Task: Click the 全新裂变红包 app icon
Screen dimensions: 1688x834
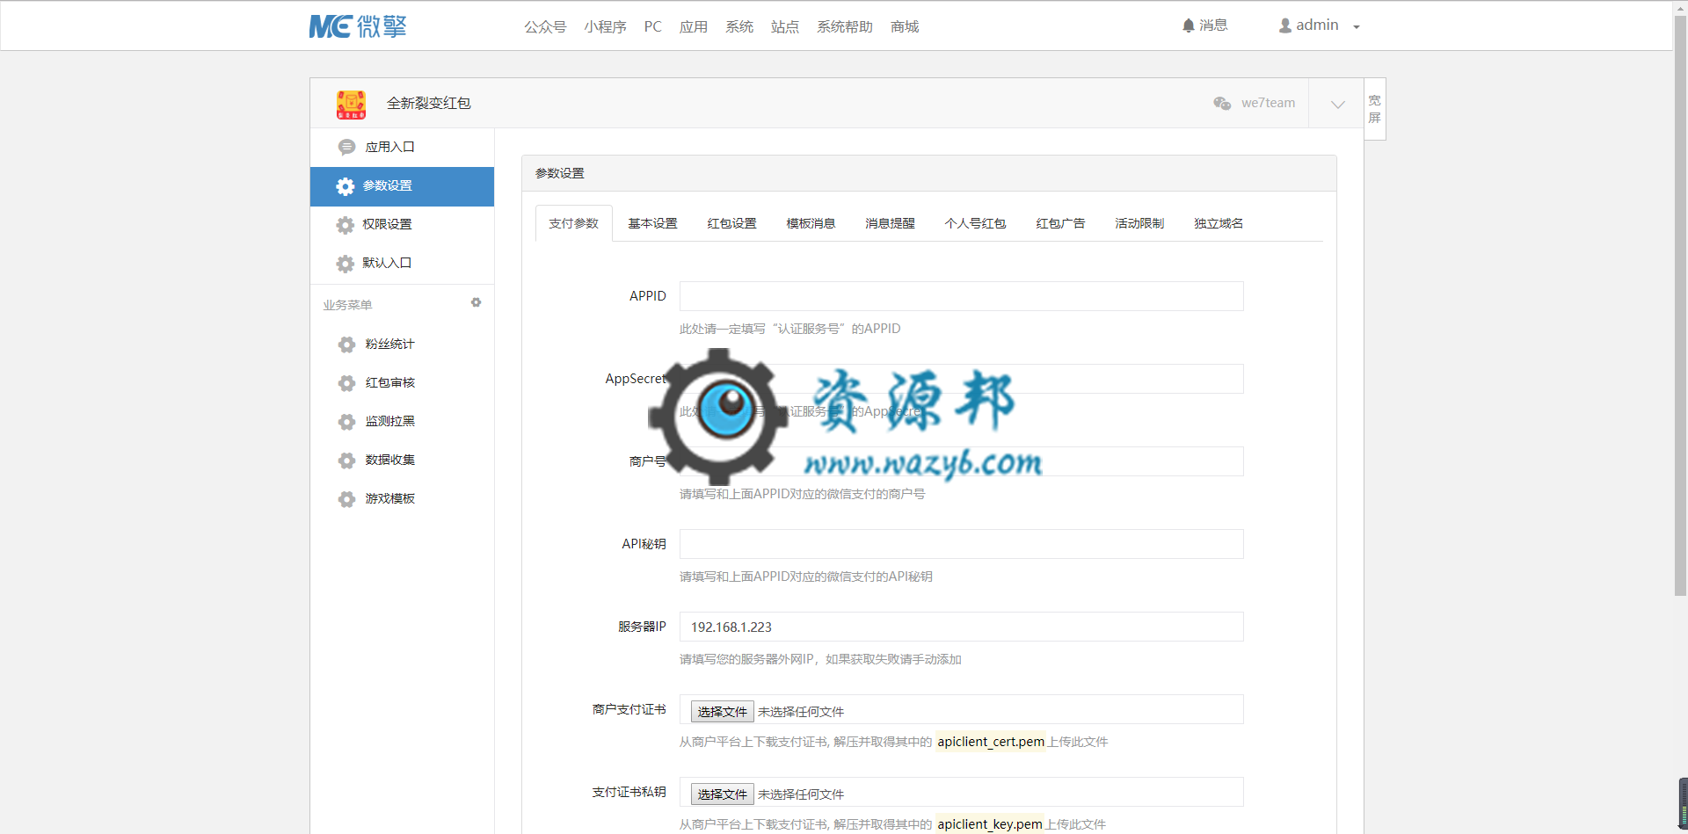Action: click(351, 104)
